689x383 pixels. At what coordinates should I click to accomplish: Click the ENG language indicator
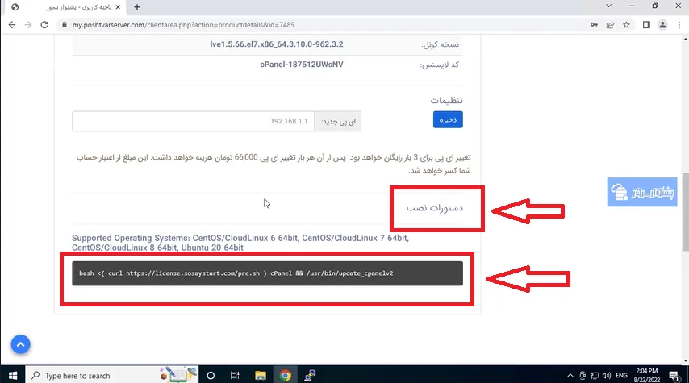(x=621, y=376)
